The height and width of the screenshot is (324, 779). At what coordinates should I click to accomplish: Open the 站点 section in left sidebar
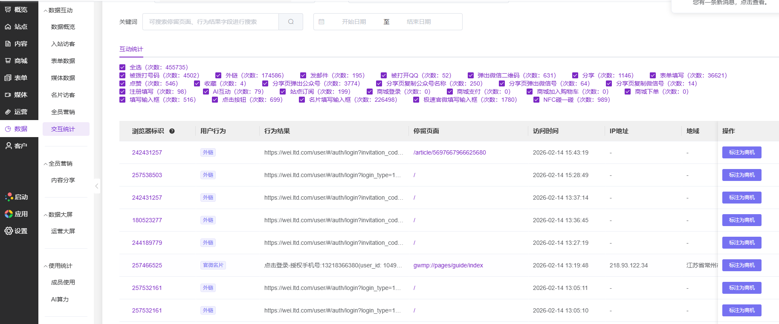pos(16,27)
